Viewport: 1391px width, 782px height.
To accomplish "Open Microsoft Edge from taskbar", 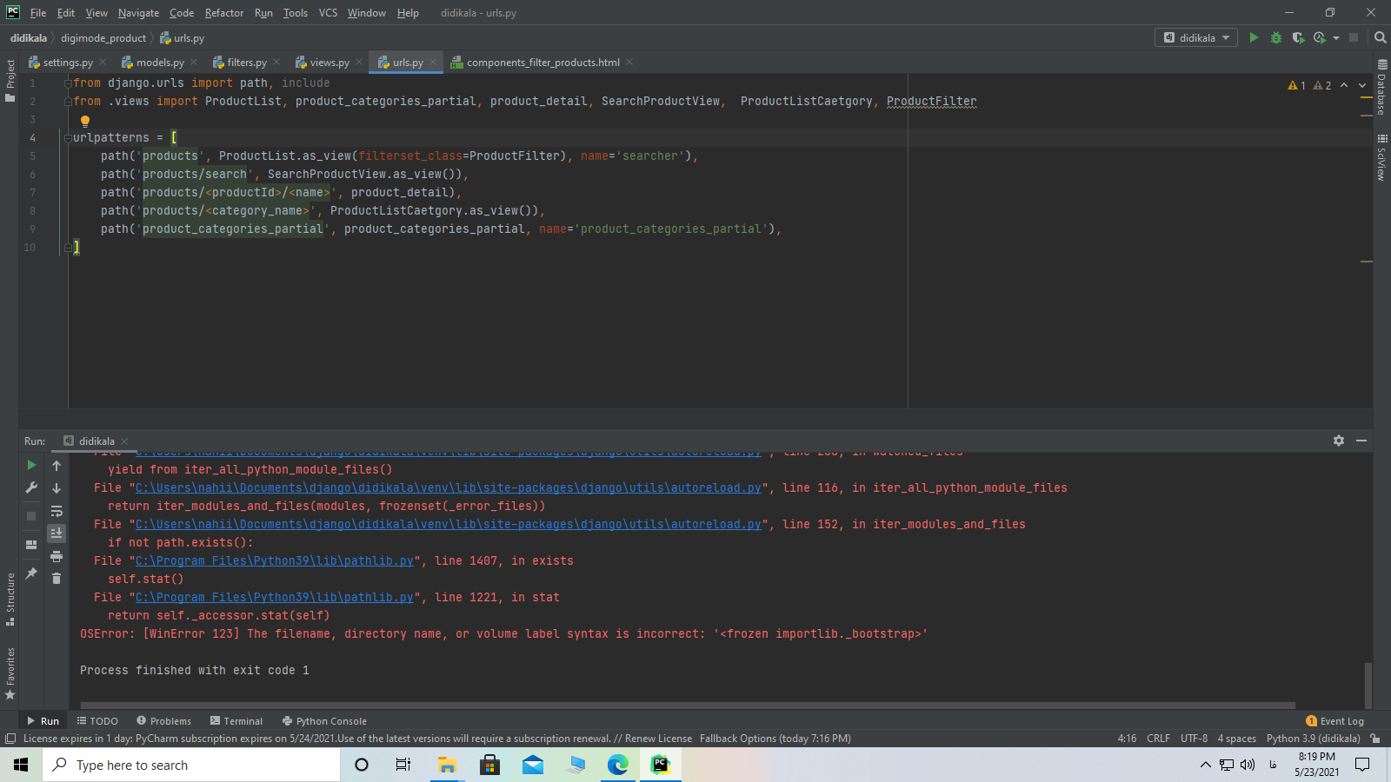I will (x=617, y=765).
